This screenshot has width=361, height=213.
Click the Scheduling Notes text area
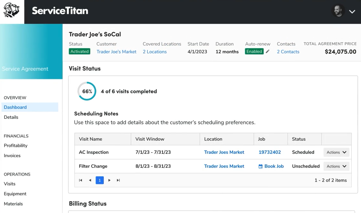[x=165, y=122]
